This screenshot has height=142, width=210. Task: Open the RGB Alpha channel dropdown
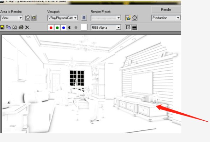click(106, 28)
